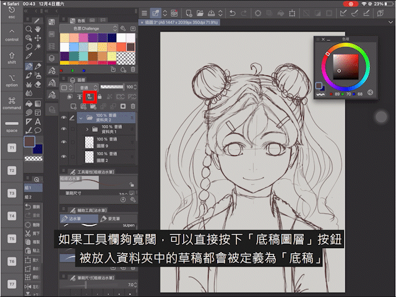Toggle Set as Reference Layer lighthouse icon

[x=80, y=97]
